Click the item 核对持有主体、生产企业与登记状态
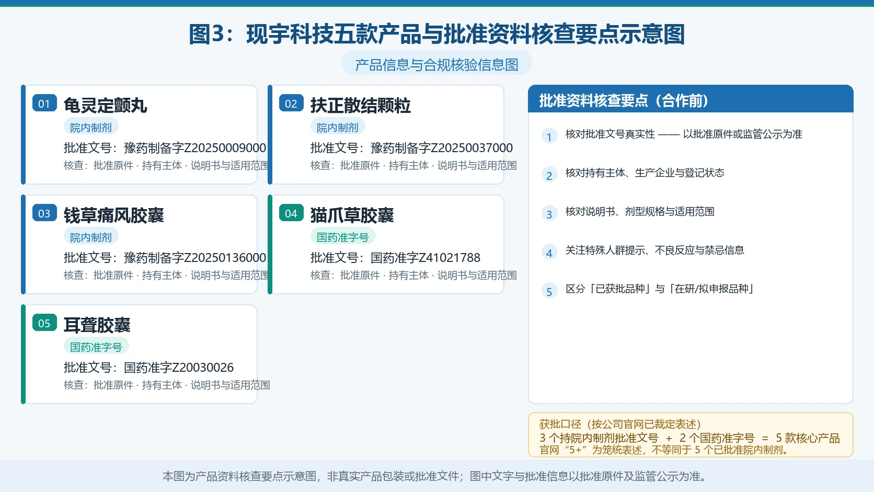This screenshot has height=492, width=874. [645, 173]
